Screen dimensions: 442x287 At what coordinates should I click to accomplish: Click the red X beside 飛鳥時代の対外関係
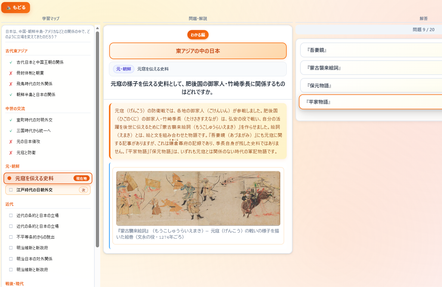(11, 84)
